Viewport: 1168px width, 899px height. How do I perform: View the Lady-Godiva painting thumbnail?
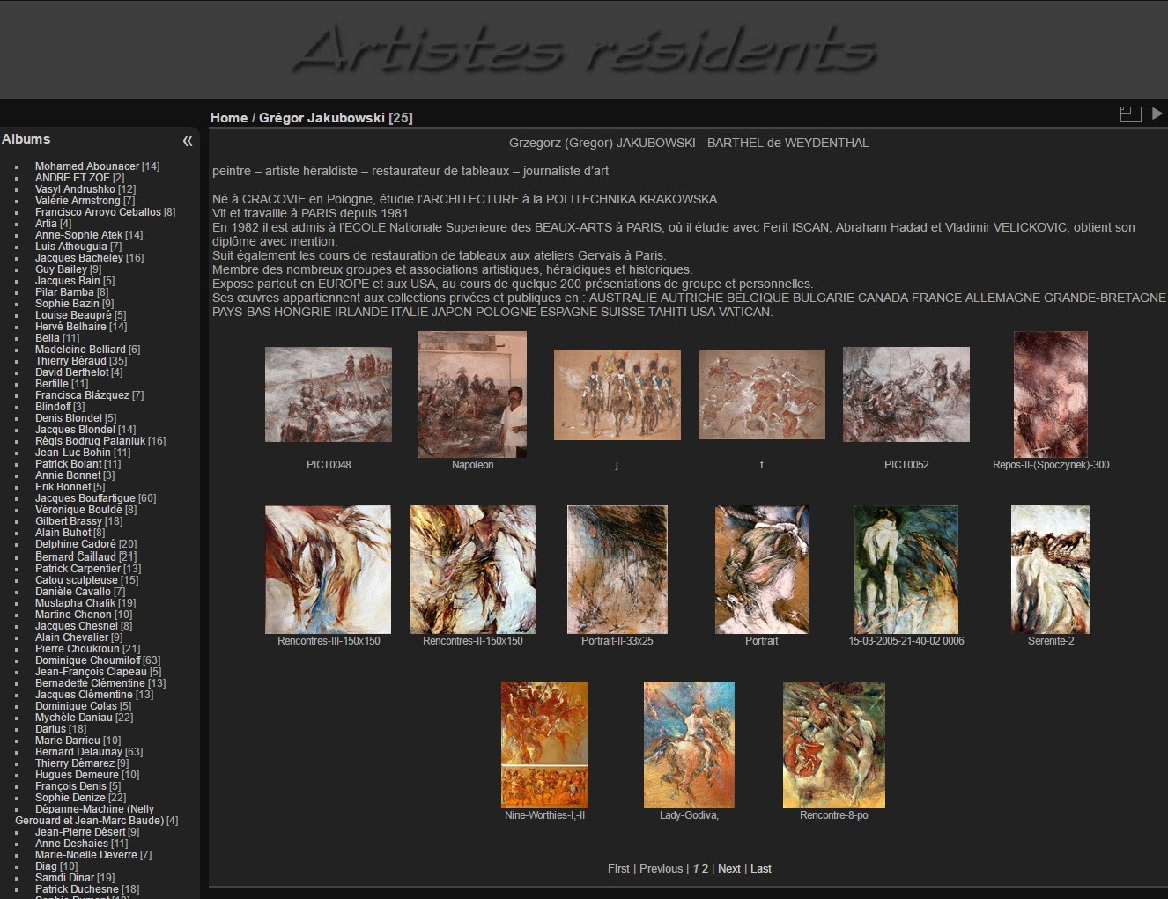pyautogui.click(x=689, y=745)
